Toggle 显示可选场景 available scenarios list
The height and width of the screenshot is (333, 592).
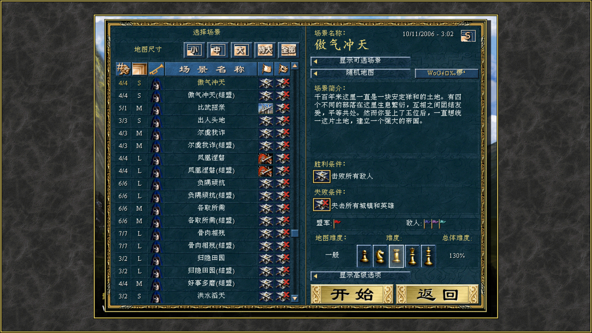(360, 61)
